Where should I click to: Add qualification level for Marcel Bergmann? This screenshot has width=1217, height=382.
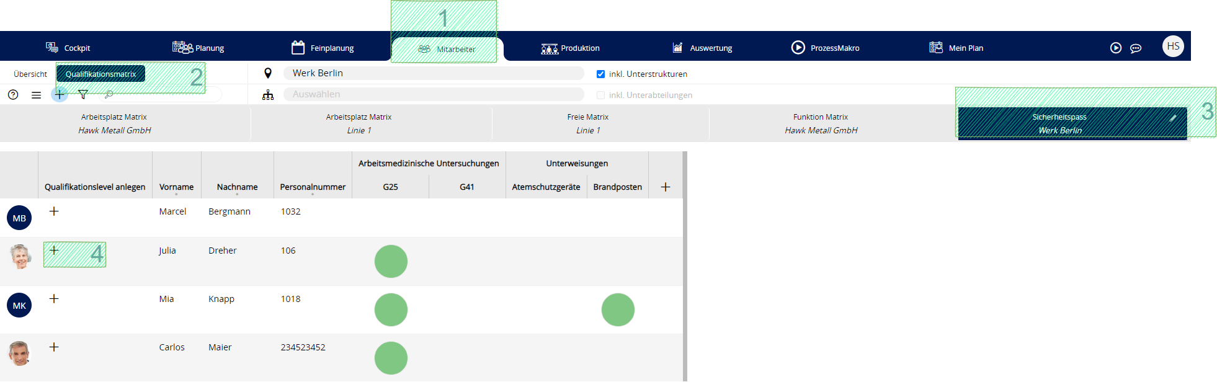point(54,211)
